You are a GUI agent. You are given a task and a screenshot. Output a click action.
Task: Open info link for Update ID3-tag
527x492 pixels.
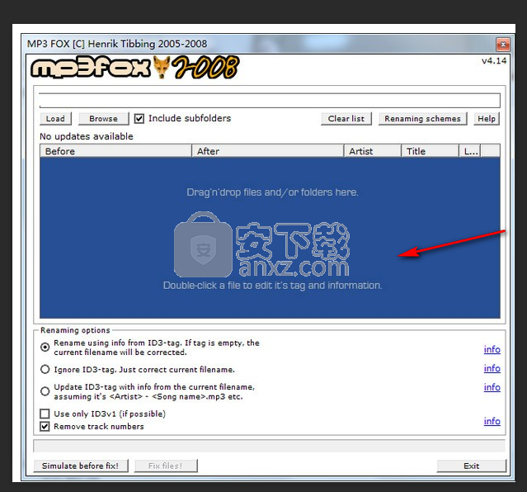492,387
